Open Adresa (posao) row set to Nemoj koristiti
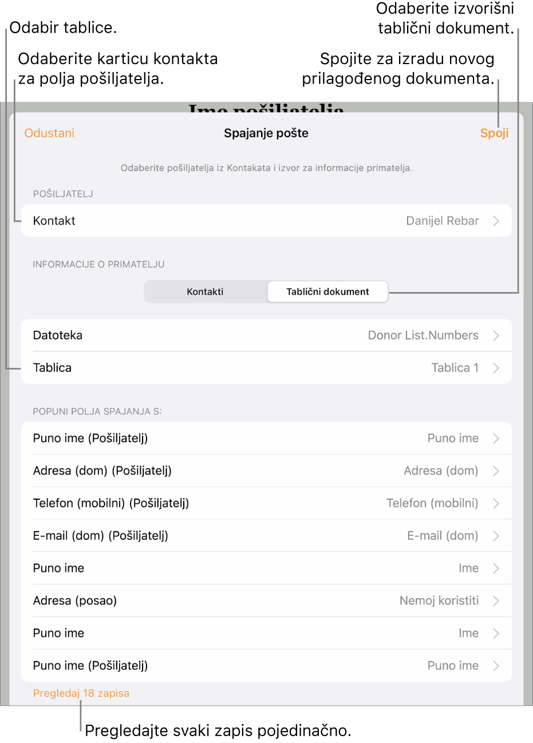 point(266,600)
